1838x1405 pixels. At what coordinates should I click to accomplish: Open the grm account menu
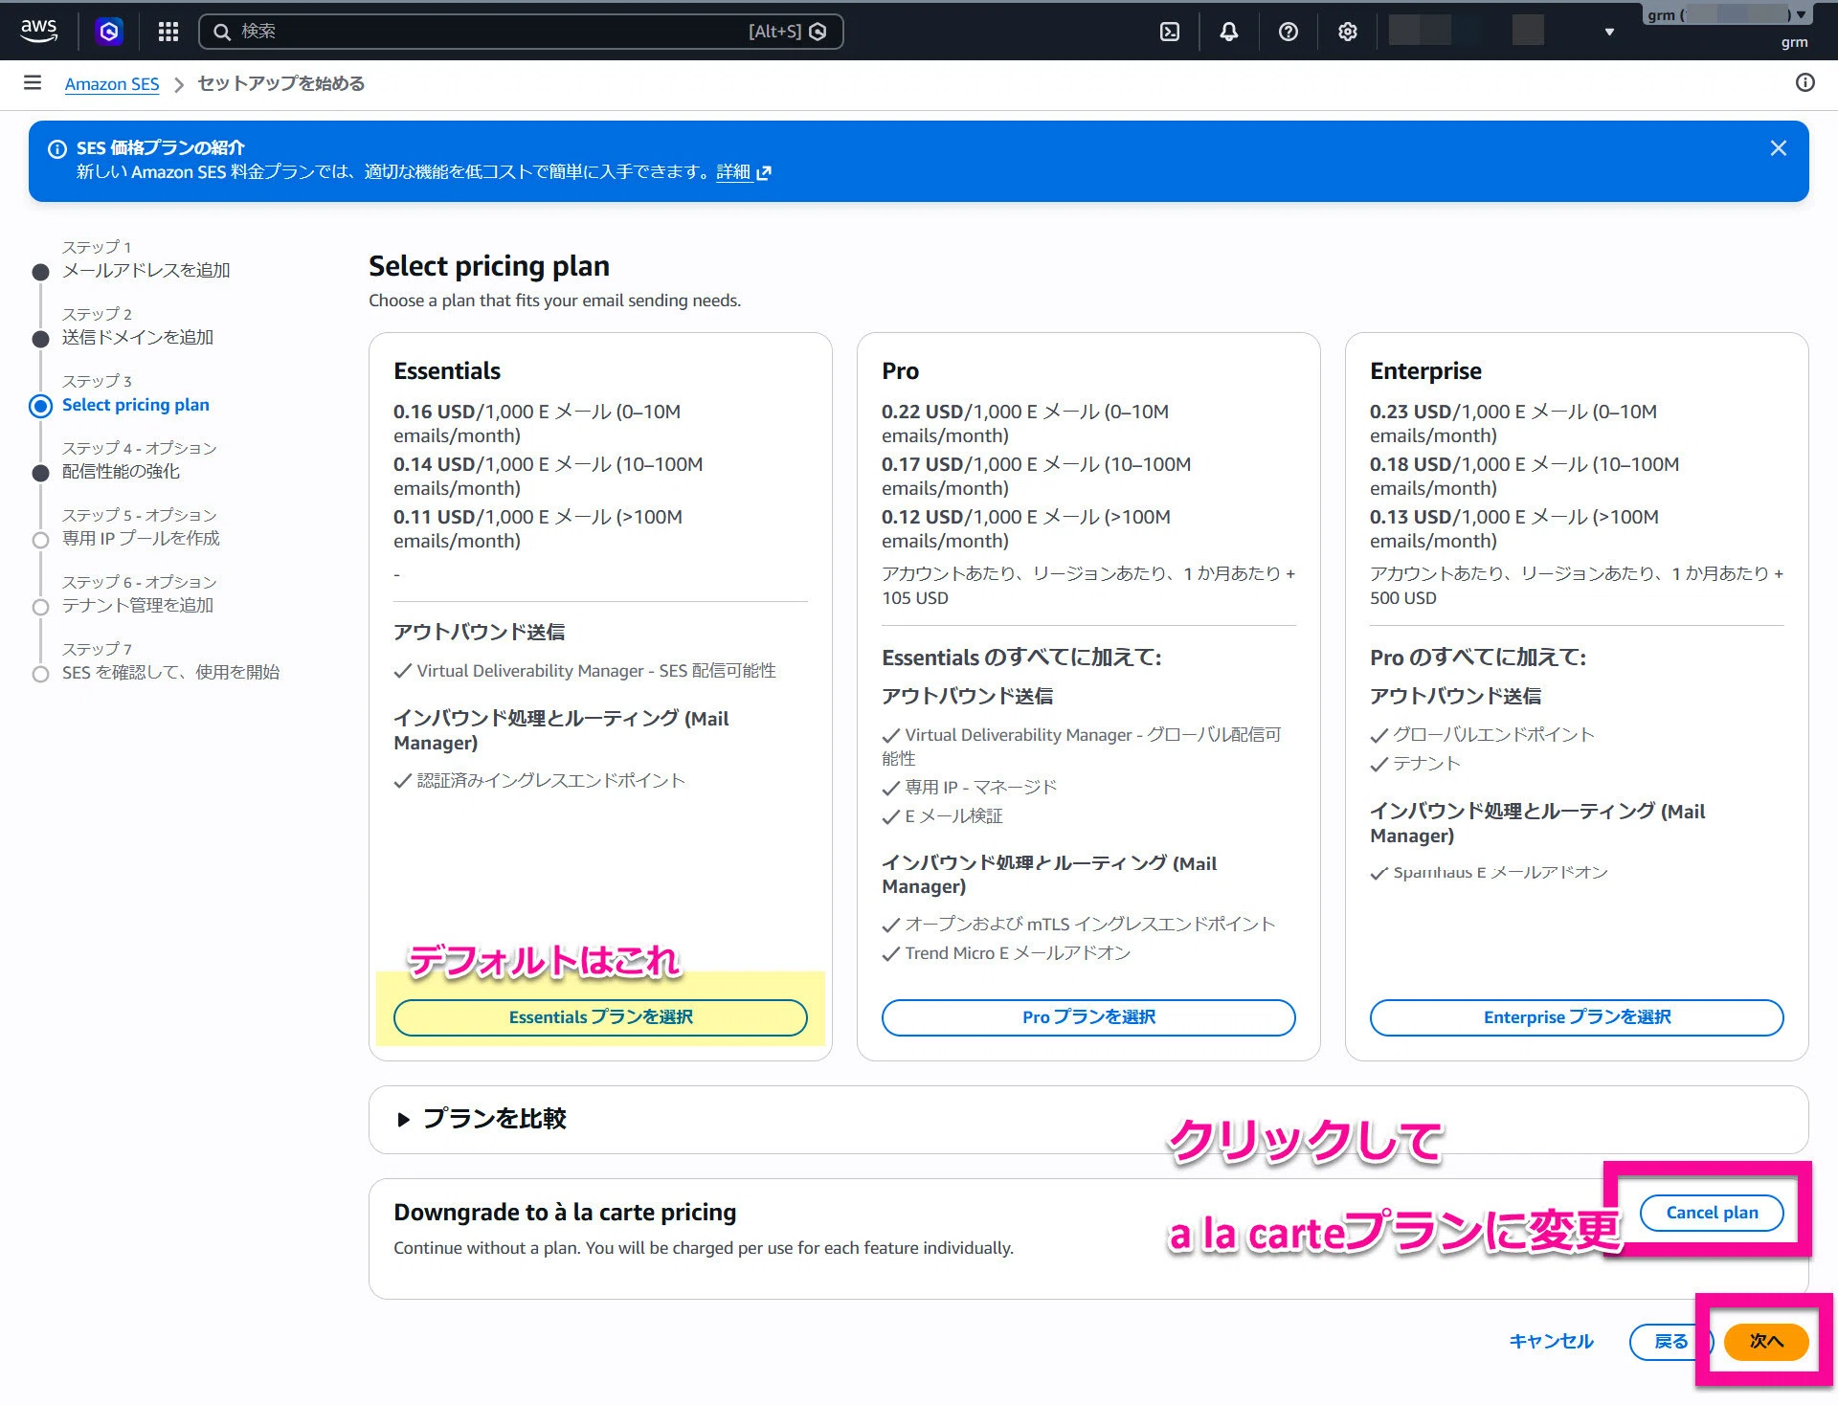pos(1727,15)
